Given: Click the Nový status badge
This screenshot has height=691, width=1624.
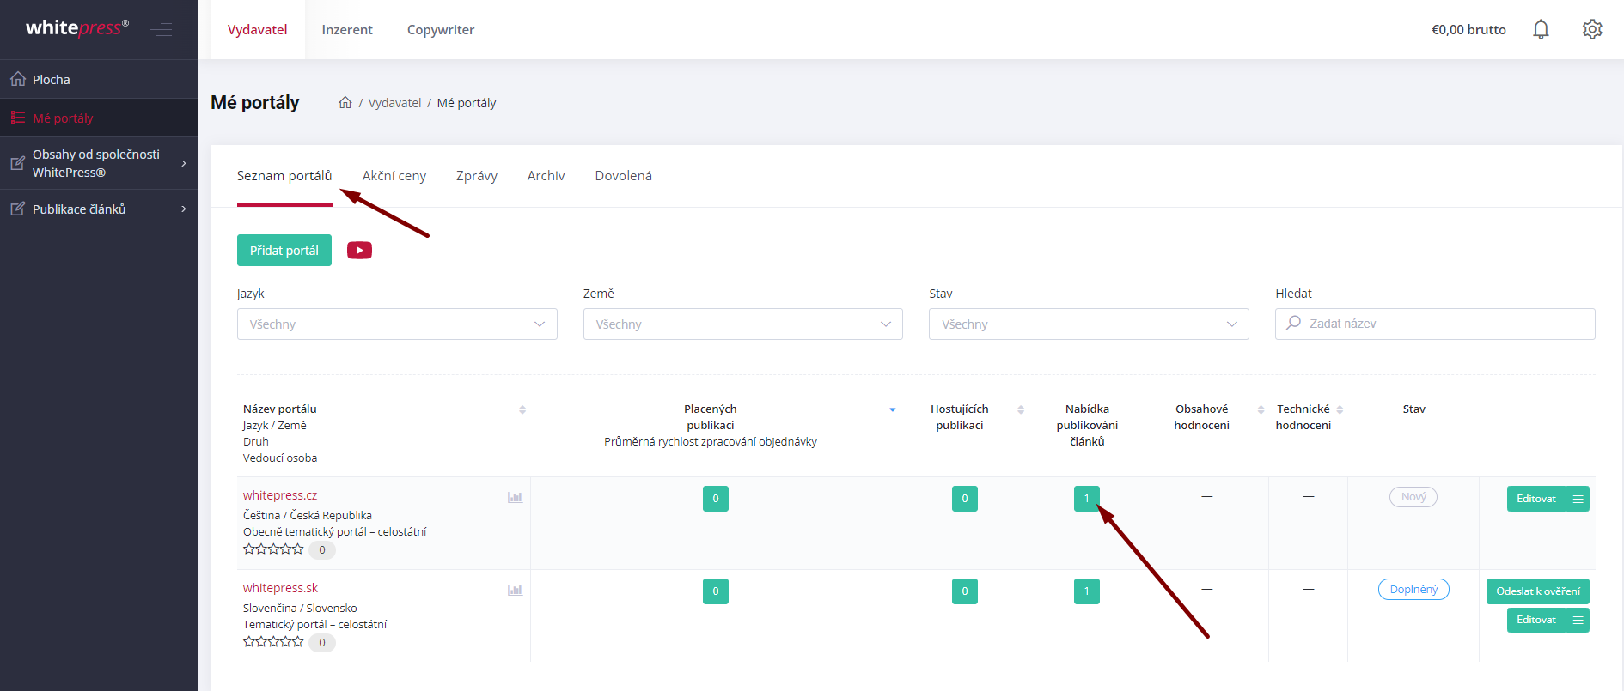Looking at the screenshot, I should tap(1413, 497).
